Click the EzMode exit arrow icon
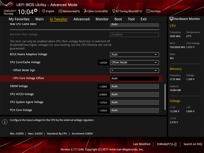Viewport: 204px width, 153px height. click(x=174, y=144)
